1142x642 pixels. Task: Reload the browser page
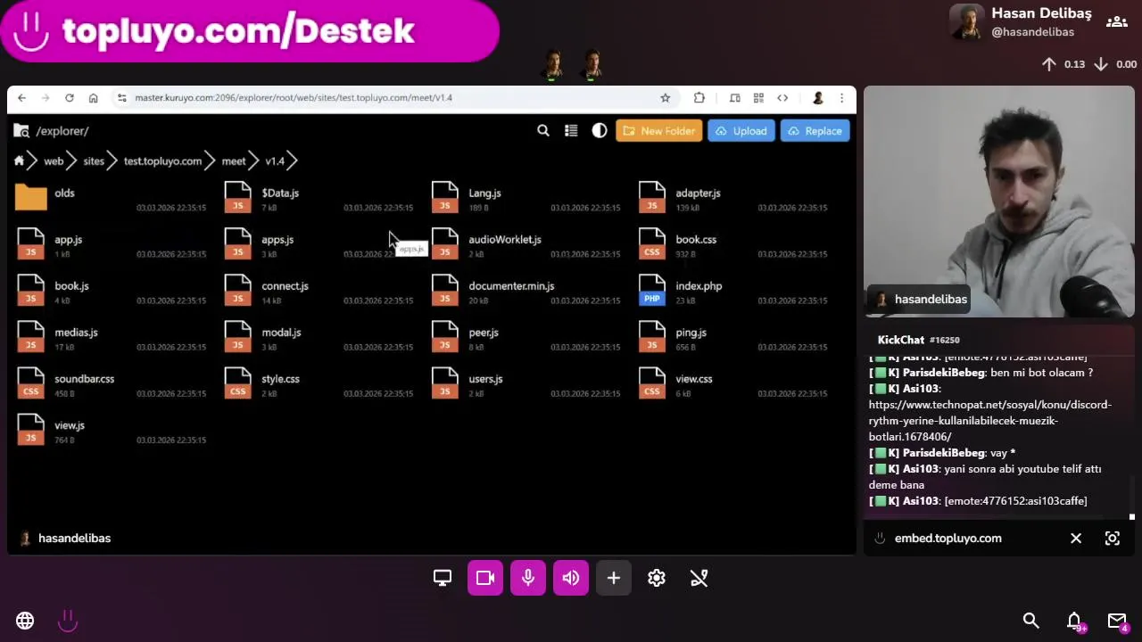click(x=70, y=98)
